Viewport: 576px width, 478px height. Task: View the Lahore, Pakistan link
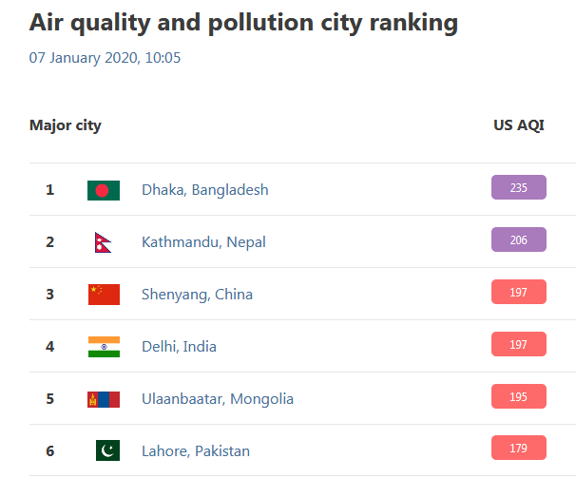click(196, 451)
